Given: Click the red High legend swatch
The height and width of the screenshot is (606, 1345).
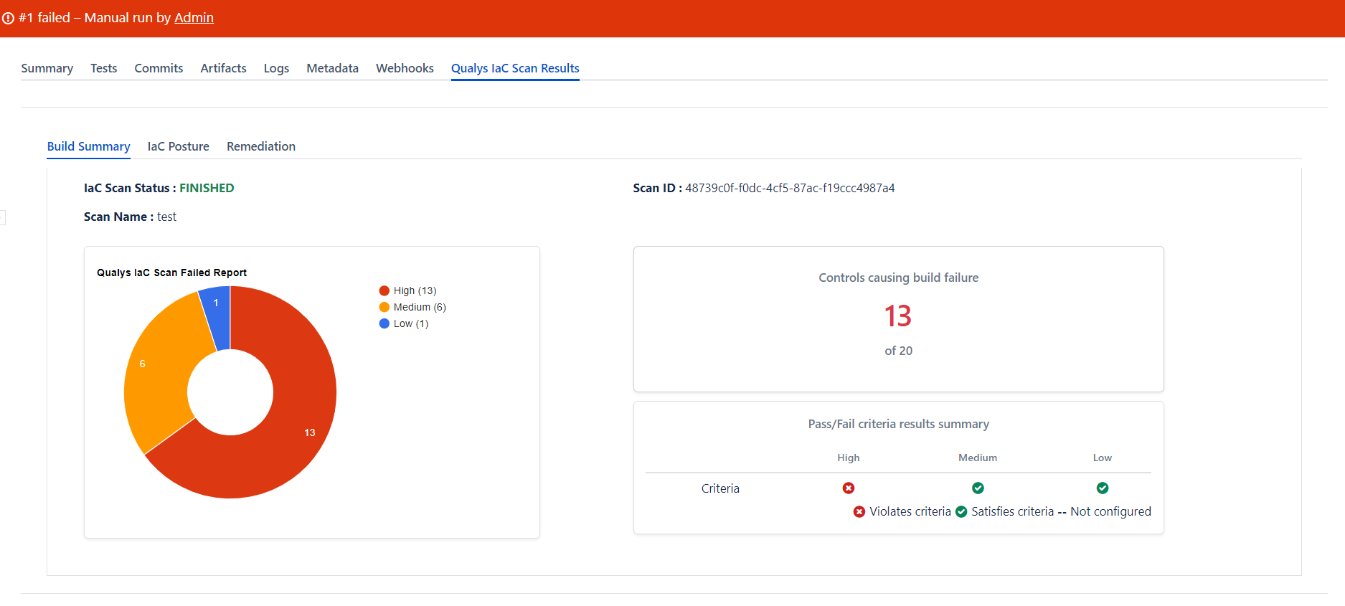Looking at the screenshot, I should point(384,290).
